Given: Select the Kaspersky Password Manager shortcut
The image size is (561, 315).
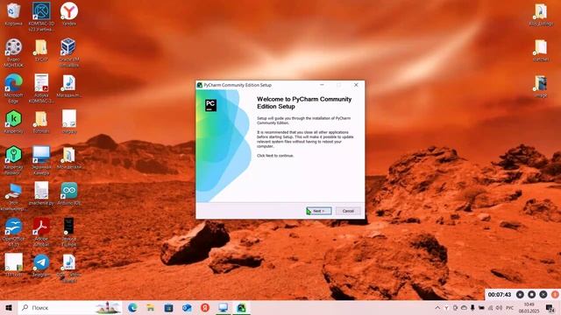Looking at the screenshot, I should click(13, 160).
